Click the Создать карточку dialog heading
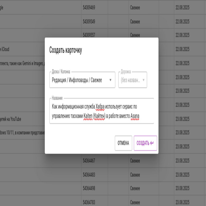This screenshot has height=206, width=206. [x=65, y=50]
